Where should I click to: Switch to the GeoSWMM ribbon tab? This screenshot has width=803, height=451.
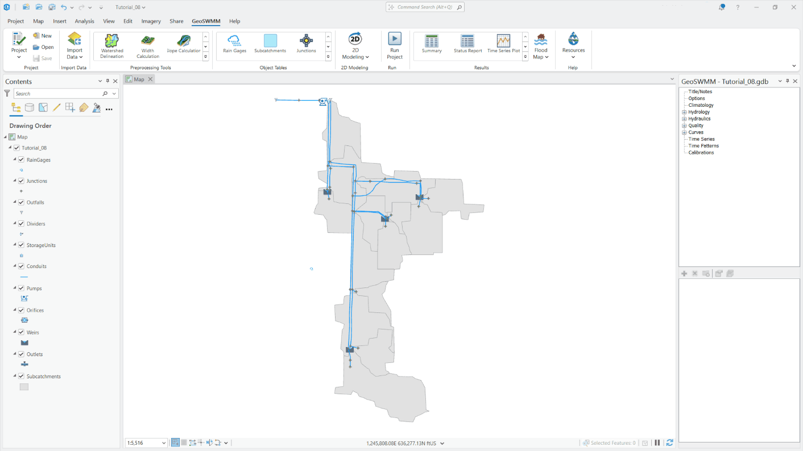pyautogui.click(x=205, y=21)
